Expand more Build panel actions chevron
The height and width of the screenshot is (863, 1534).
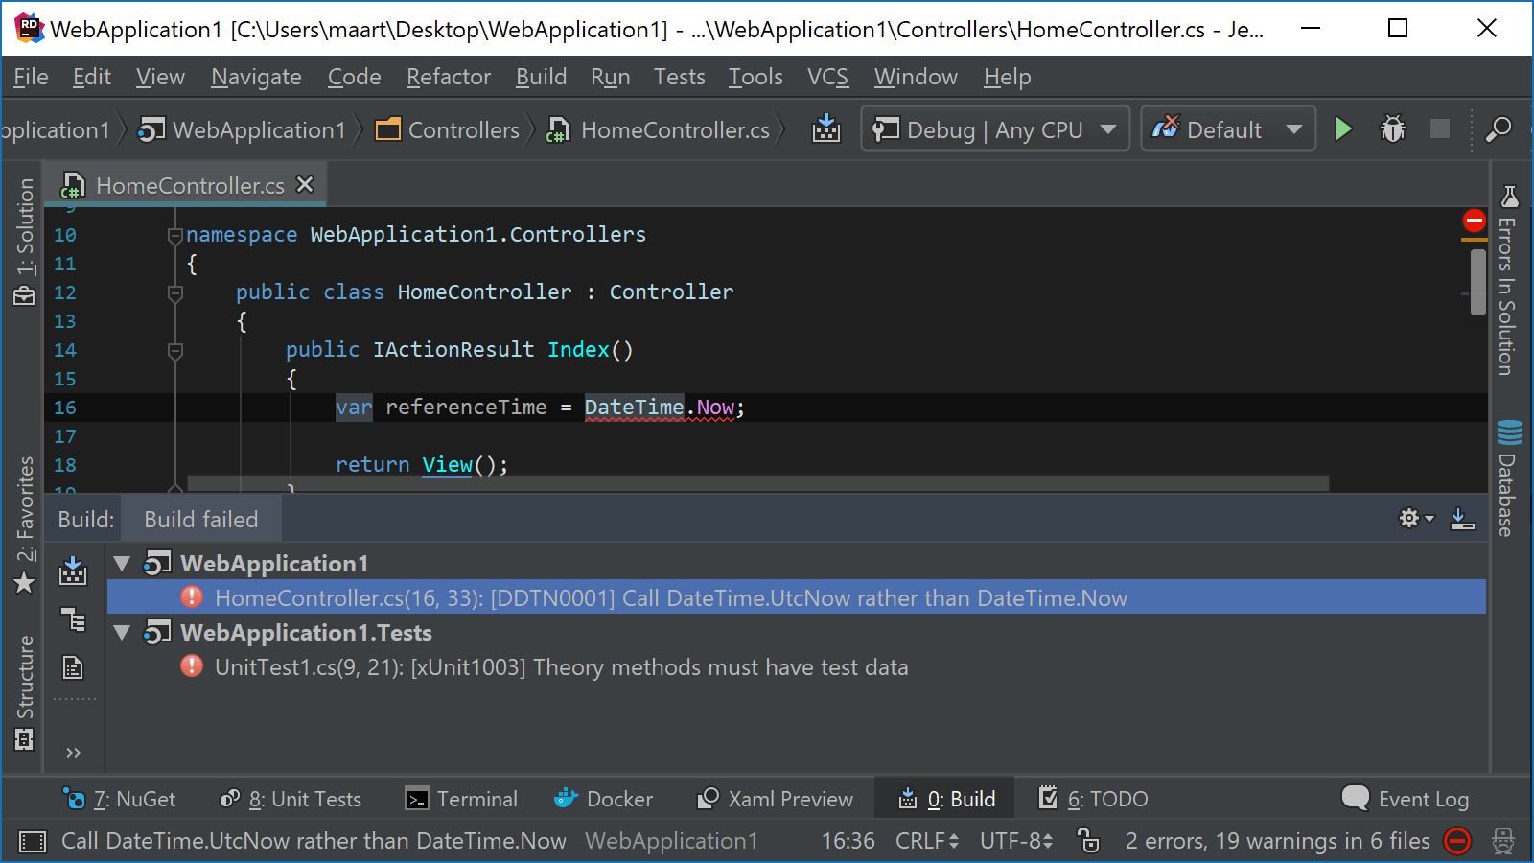pyautogui.click(x=73, y=752)
